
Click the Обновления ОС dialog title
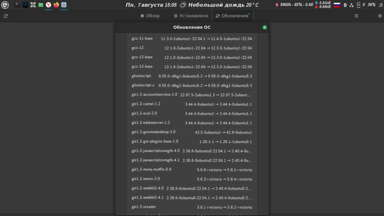point(192,27)
